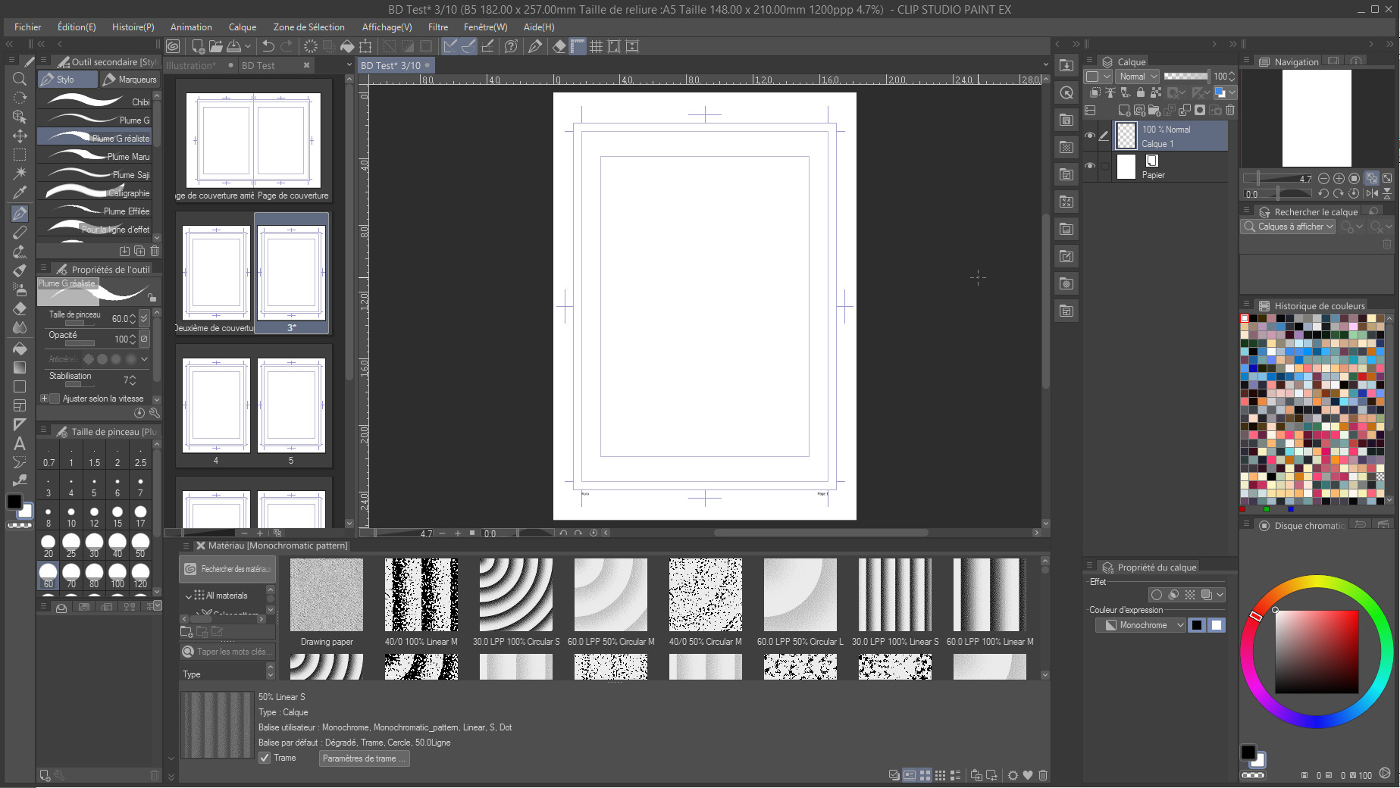This screenshot has width=1400, height=788.
Task: Open the Filtre menu
Action: pyautogui.click(x=438, y=27)
